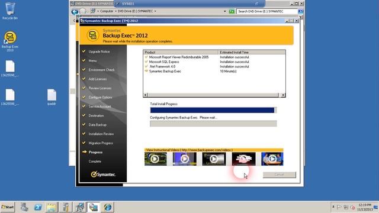Screen dimensions: 379x213
Task: Click the Estimated Install Time column header
Action: [x=252, y=52]
